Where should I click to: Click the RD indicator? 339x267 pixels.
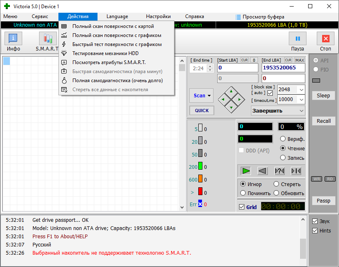coord(330,179)
